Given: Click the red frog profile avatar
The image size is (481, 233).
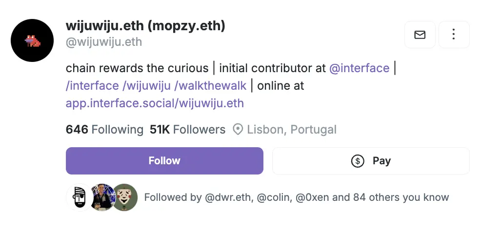Looking at the screenshot, I should pos(32,40).
